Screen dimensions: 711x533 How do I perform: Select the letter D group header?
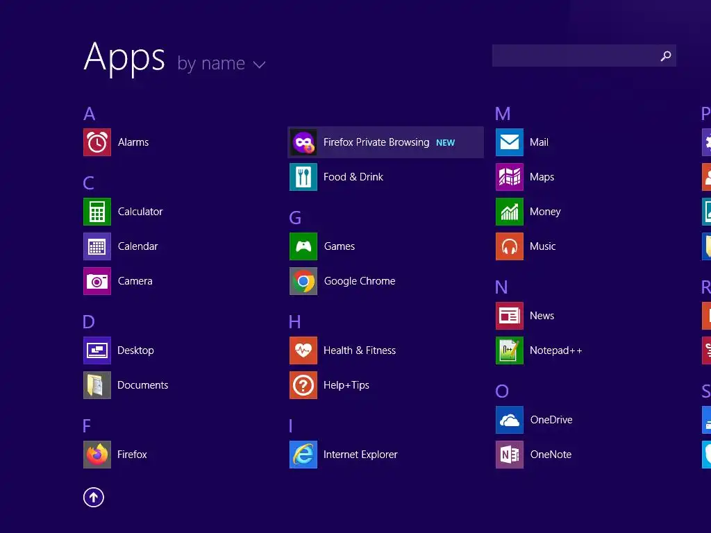89,322
